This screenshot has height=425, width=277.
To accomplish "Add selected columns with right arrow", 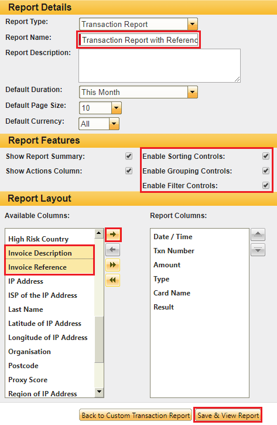I will [113, 234].
